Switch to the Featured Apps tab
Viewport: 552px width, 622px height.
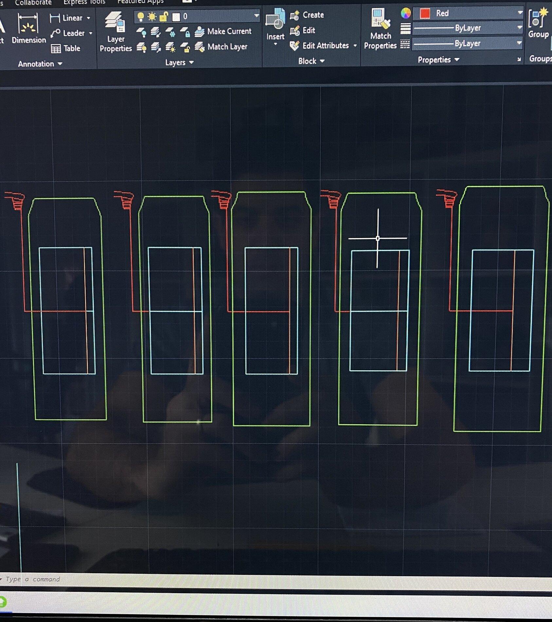click(140, 2)
